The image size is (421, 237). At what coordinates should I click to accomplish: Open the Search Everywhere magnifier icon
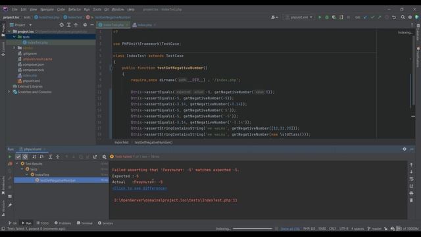403,17
